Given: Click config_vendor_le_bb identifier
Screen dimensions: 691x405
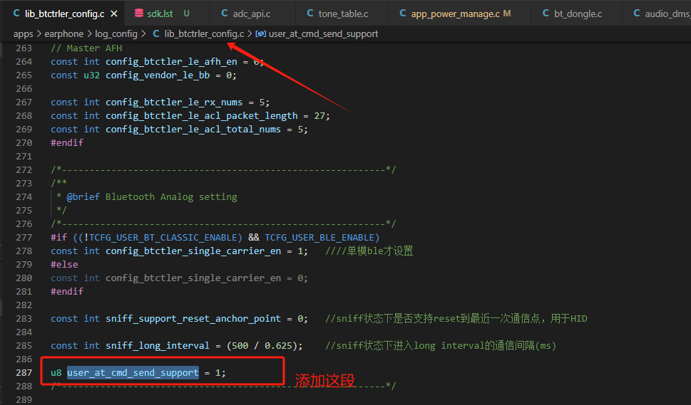Looking at the screenshot, I should coord(158,75).
